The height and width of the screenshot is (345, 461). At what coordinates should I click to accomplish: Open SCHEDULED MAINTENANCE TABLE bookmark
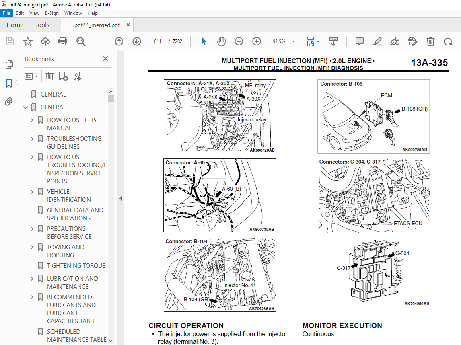click(77, 336)
